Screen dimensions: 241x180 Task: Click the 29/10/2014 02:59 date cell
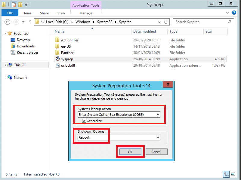[x=147, y=59]
